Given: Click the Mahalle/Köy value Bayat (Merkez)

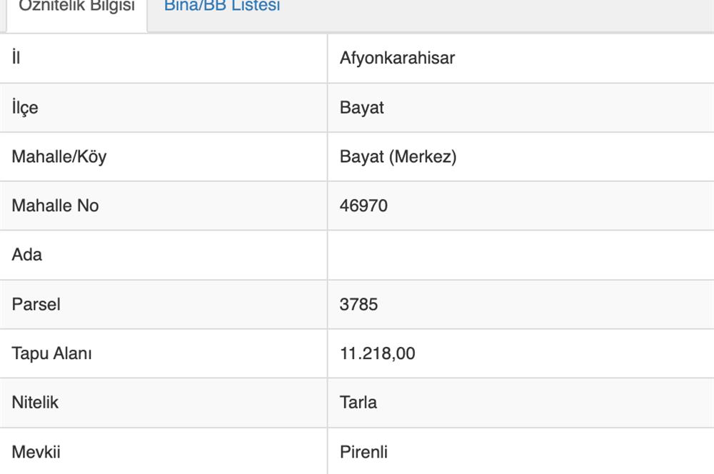Looking at the screenshot, I should [x=396, y=156].
